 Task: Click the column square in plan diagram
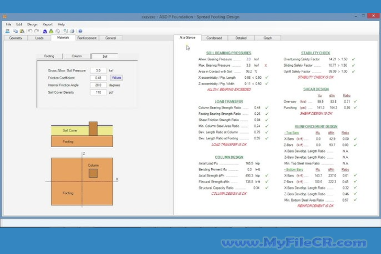[x=93, y=174]
